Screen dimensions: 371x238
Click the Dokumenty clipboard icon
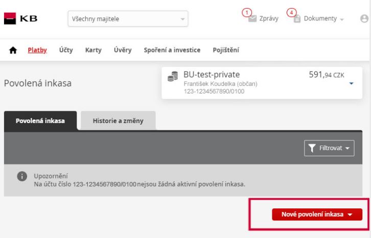(297, 19)
